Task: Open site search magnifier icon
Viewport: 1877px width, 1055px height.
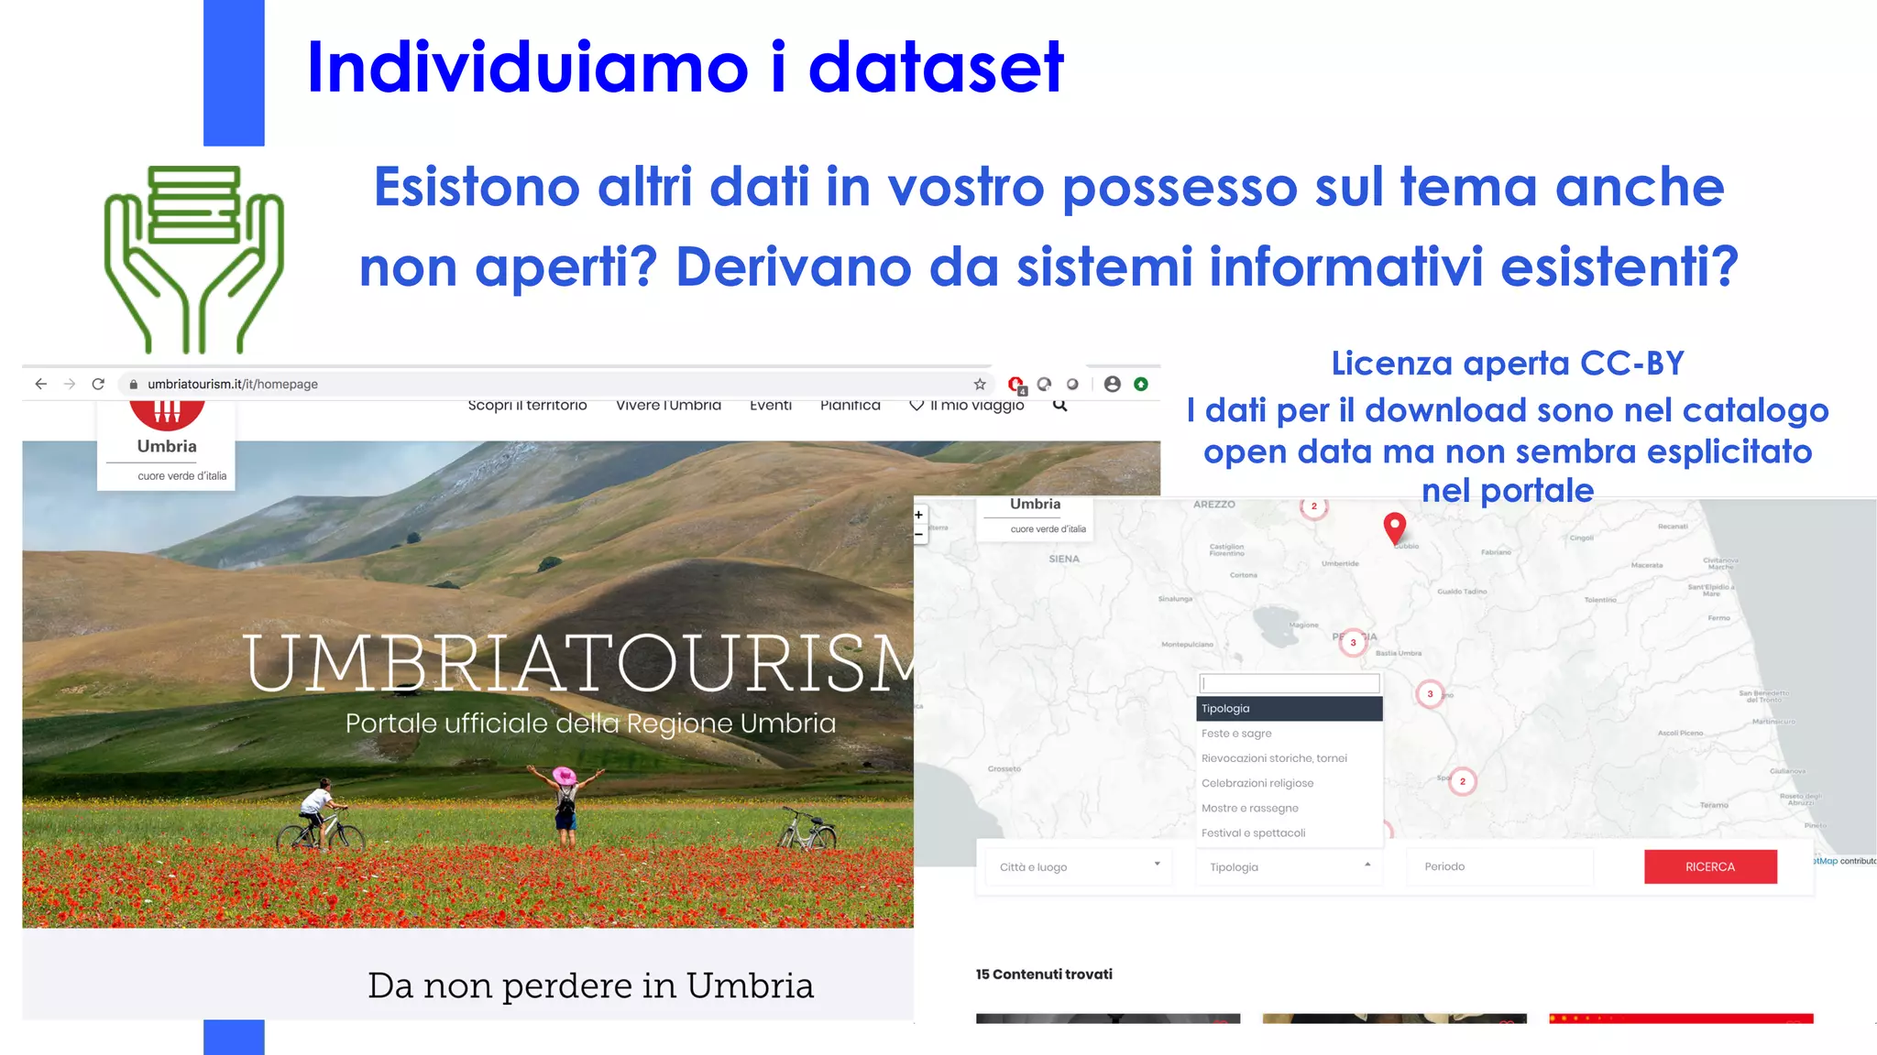Action: [x=1059, y=406]
